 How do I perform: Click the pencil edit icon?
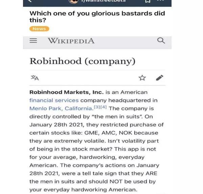[x=159, y=78]
